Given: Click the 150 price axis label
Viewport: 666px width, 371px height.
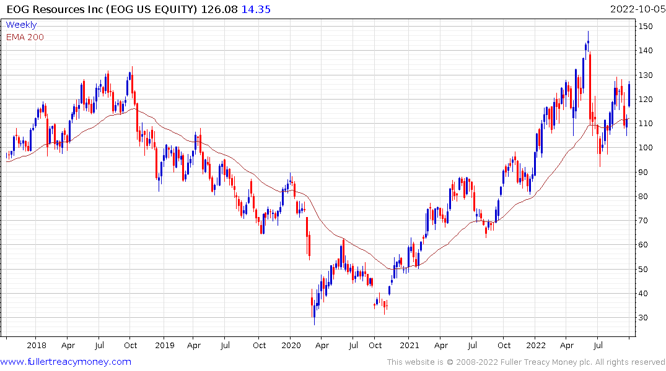Looking at the screenshot, I should pos(646,27).
